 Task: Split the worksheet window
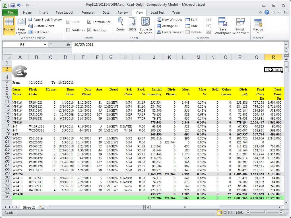(191, 20)
